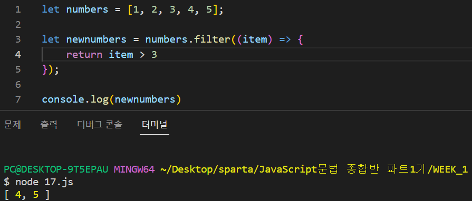Click the 'return' keyword on line 4

pos(84,55)
